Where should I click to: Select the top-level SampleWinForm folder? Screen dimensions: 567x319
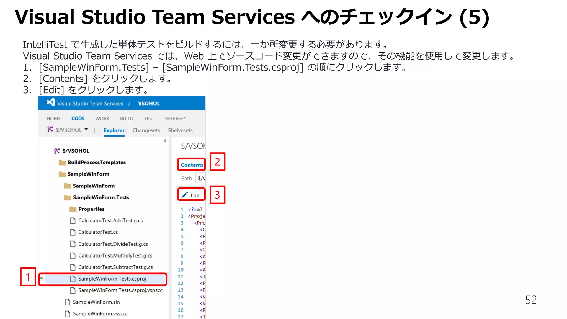pyautogui.click(x=88, y=174)
